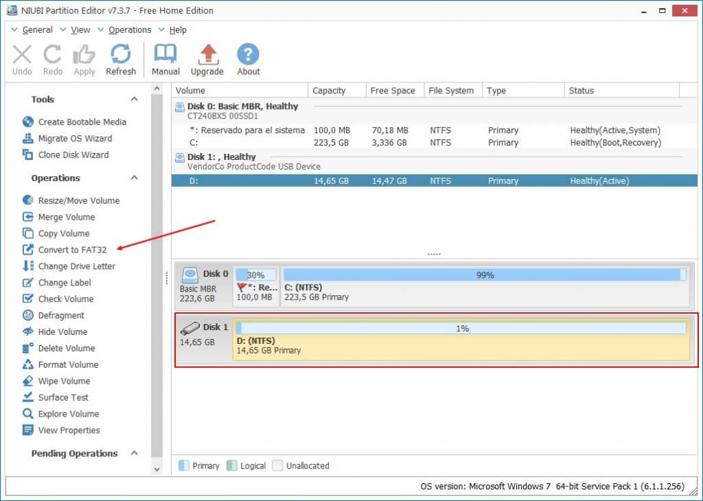Viewport: 703px width, 501px height.
Task: Select the C: volume row in list
Action: coord(435,143)
